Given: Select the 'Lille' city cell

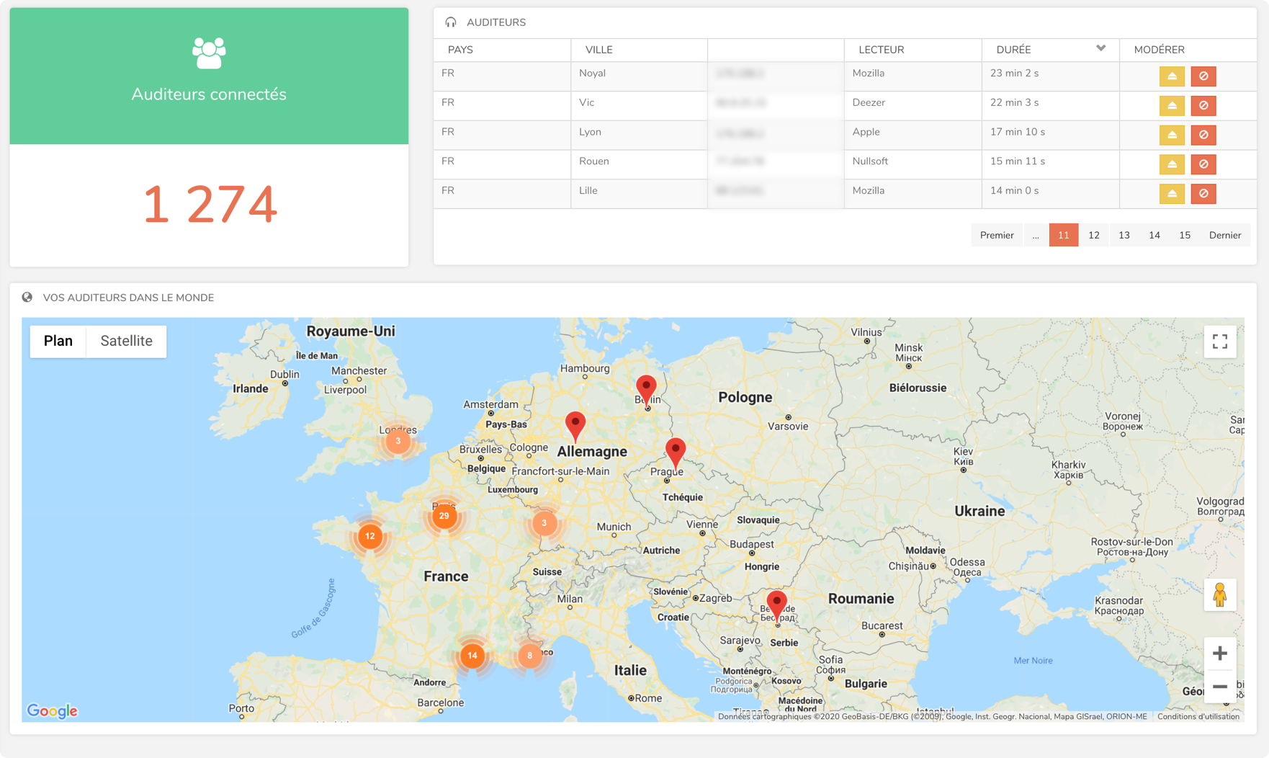Looking at the screenshot, I should click(640, 194).
